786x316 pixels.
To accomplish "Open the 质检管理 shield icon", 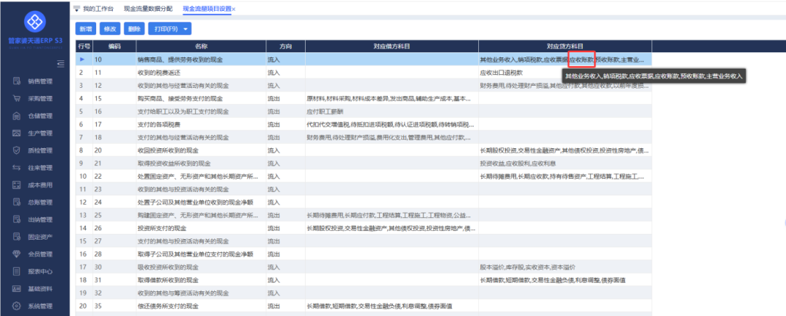I will (x=17, y=150).
